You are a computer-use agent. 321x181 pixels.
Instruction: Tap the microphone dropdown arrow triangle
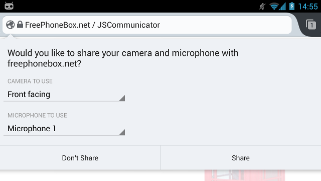(x=122, y=132)
